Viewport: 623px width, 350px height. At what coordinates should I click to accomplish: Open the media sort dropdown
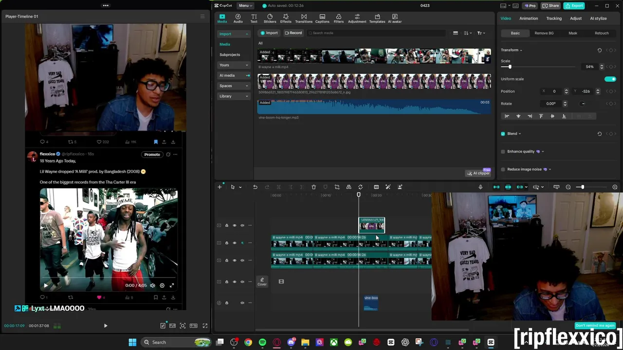[x=468, y=33]
